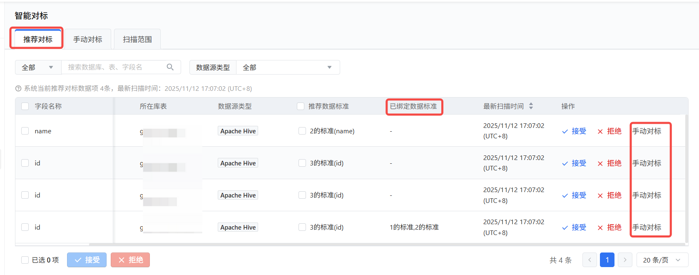Switch to the 手动对标 tab
The width and height of the screenshot is (699, 275).
point(88,40)
